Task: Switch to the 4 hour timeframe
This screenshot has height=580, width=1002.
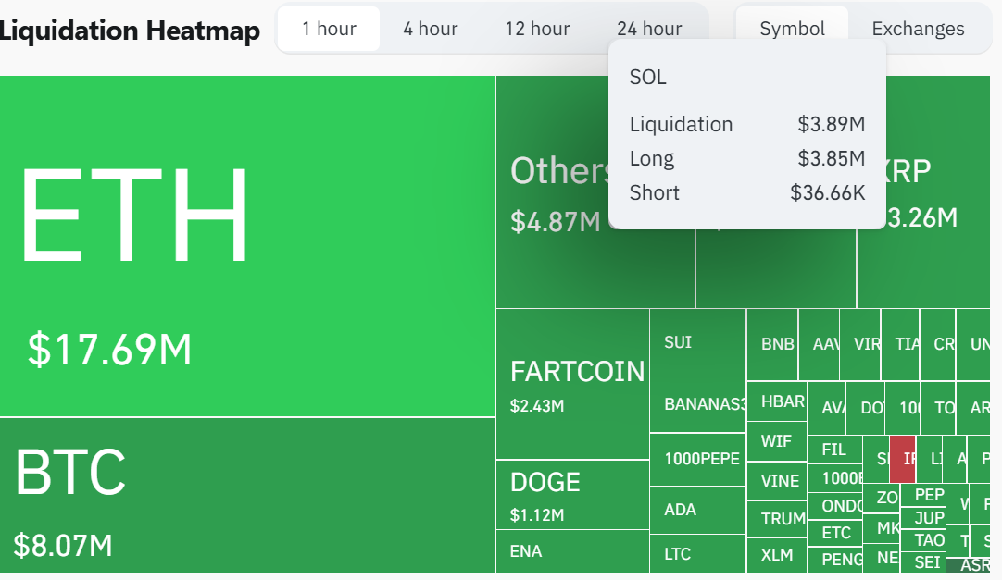Action: 430,29
